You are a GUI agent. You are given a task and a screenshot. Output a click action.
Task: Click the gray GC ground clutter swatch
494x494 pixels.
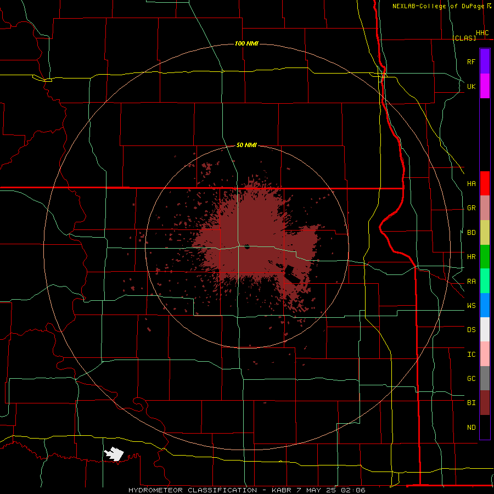485,378
